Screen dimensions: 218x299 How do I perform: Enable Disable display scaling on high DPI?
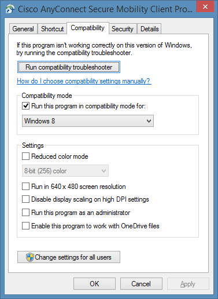(25, 199)
